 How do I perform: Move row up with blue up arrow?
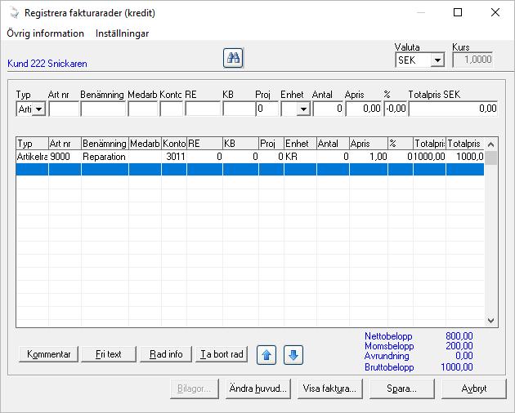pyautogui.click(x=266, y=355)
